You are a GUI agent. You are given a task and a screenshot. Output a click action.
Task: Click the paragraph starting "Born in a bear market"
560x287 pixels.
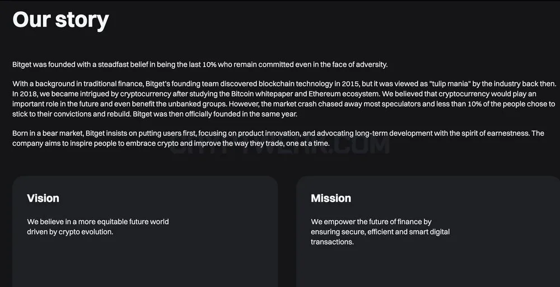click(278, 138)
